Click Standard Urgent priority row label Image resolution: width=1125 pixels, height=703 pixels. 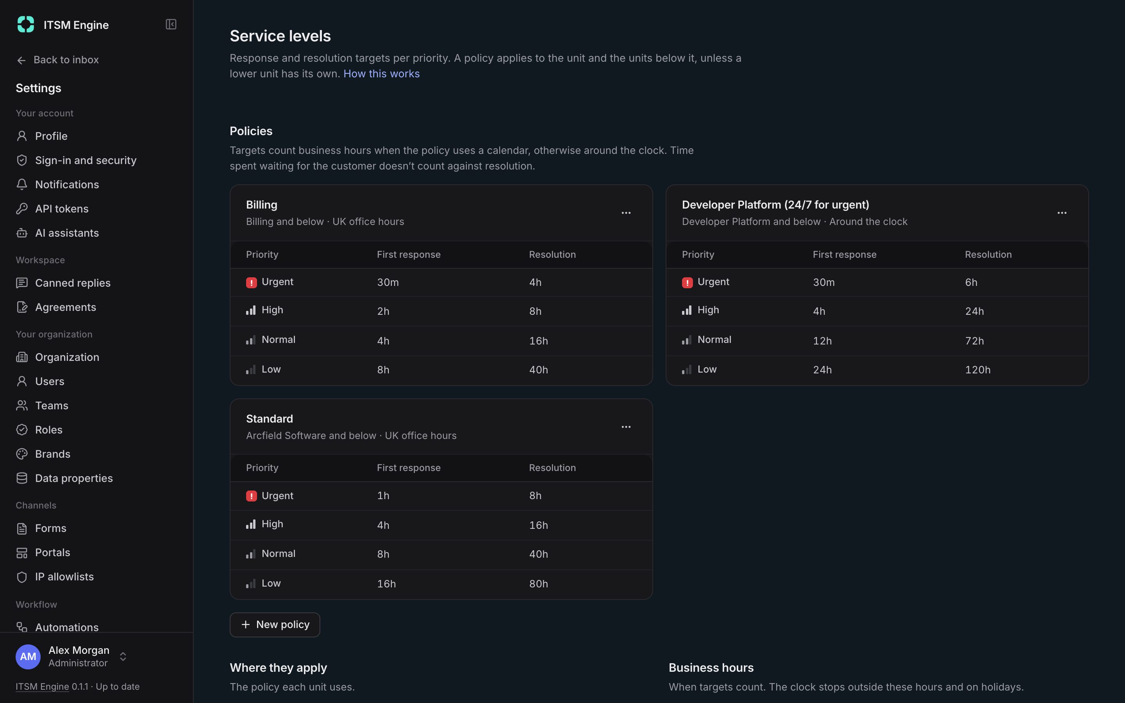pos(277,496)
